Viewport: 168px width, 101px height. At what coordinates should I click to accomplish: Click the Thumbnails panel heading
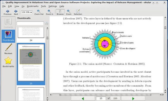(x=24, y=18)
